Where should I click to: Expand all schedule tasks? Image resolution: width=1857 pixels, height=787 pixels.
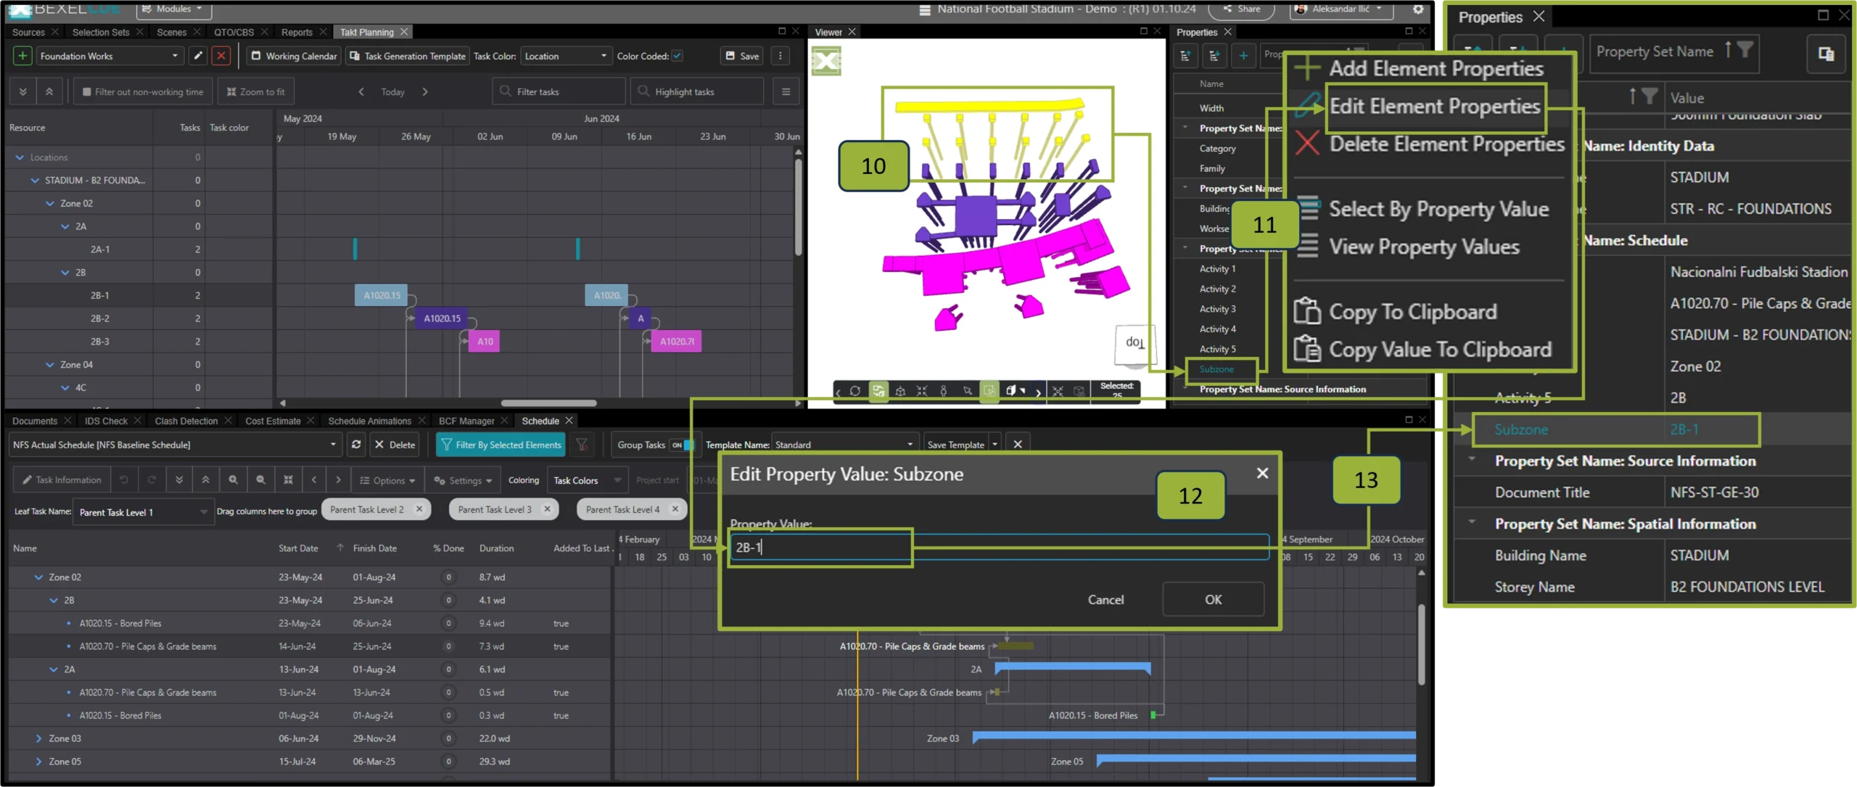pyautogui.click(x=179, y=480)
